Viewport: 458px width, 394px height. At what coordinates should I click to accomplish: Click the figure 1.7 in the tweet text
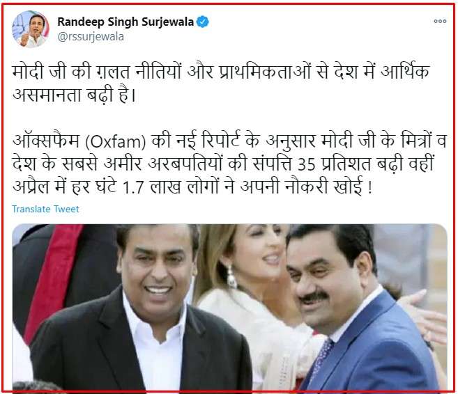click(133, 187)
